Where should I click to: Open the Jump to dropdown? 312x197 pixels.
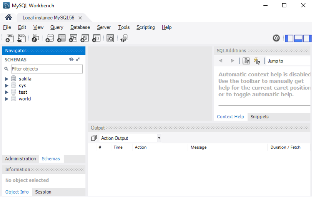288,61
